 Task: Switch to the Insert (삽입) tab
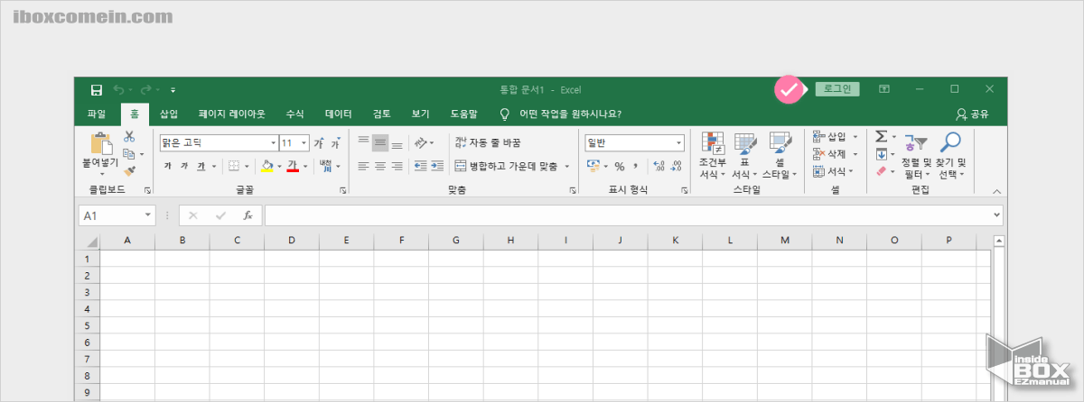169,114
